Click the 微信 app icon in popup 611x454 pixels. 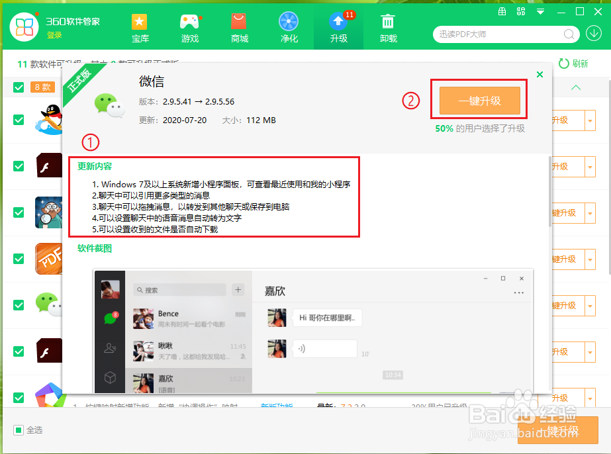pyautogui.click(x=109, y=105)
